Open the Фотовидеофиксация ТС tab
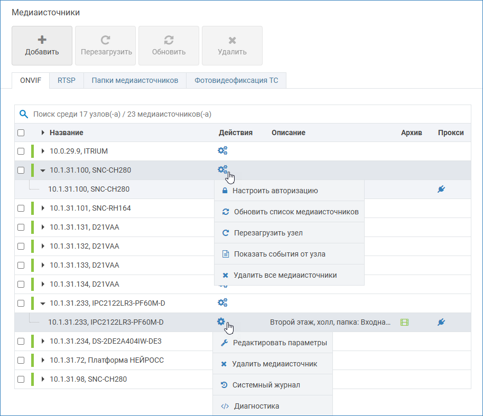Viewport: 483px width, 416px height. point(236,81)
